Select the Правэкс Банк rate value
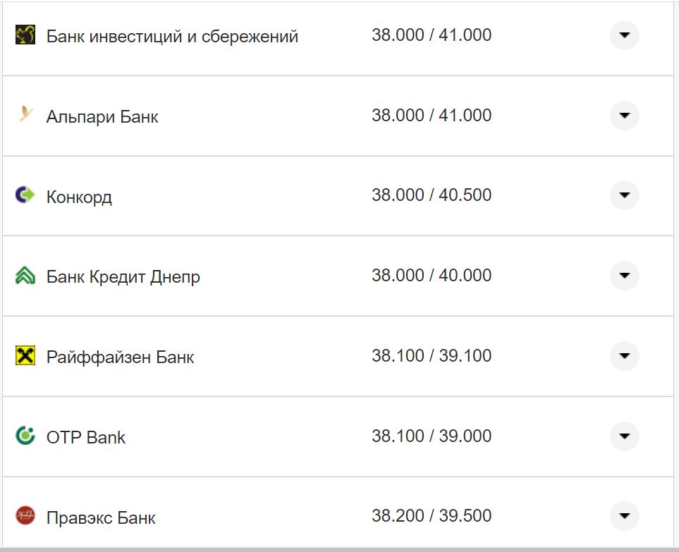The height and width of the screenshot is (552, 679). (x=433, y=517)
